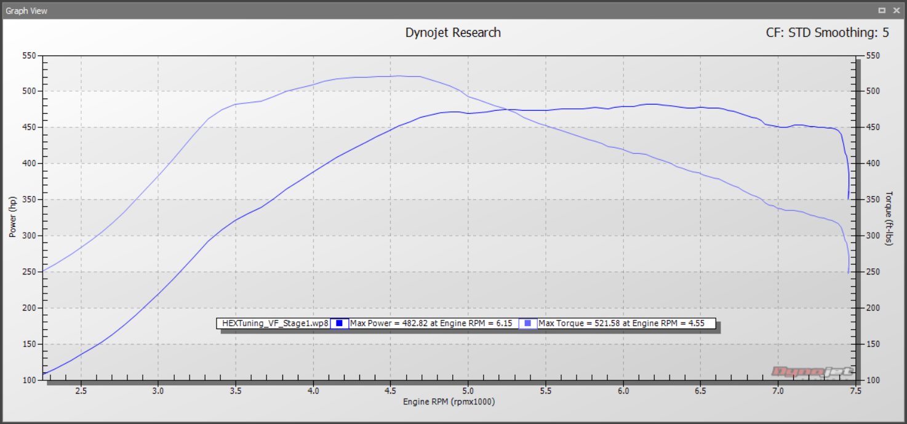Click the CF: STD Smoothing: 5 label
The height and width of the screenshot is (424, 907).
pyautogui.click(x=827, y=33)
